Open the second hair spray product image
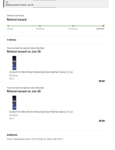 pyautogui.click(x=14, y=103)
